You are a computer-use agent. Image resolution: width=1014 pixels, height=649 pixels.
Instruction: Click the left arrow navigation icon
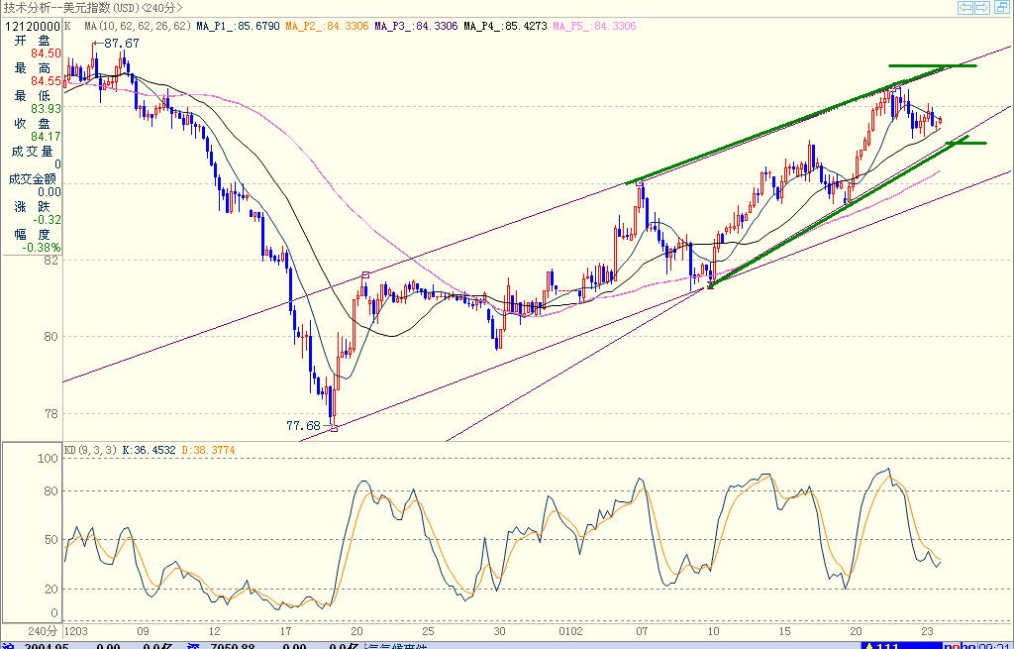(965, 8)
